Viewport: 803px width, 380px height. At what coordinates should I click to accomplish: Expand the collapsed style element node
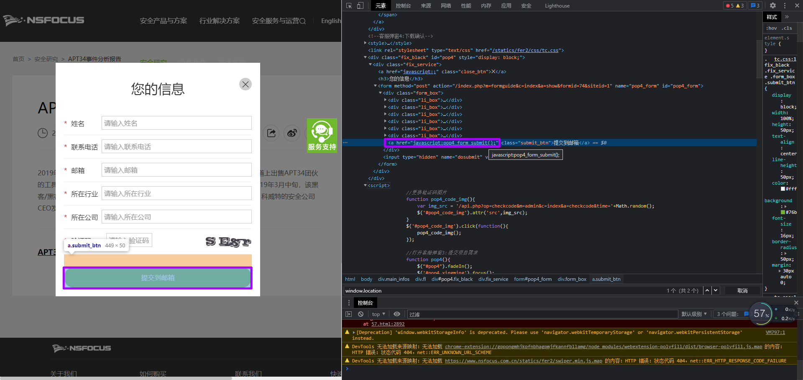coord(366,43)
